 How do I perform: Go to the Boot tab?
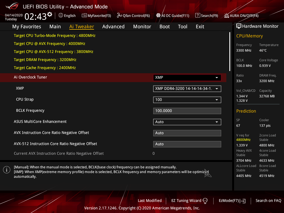click(x=164, y=27)
